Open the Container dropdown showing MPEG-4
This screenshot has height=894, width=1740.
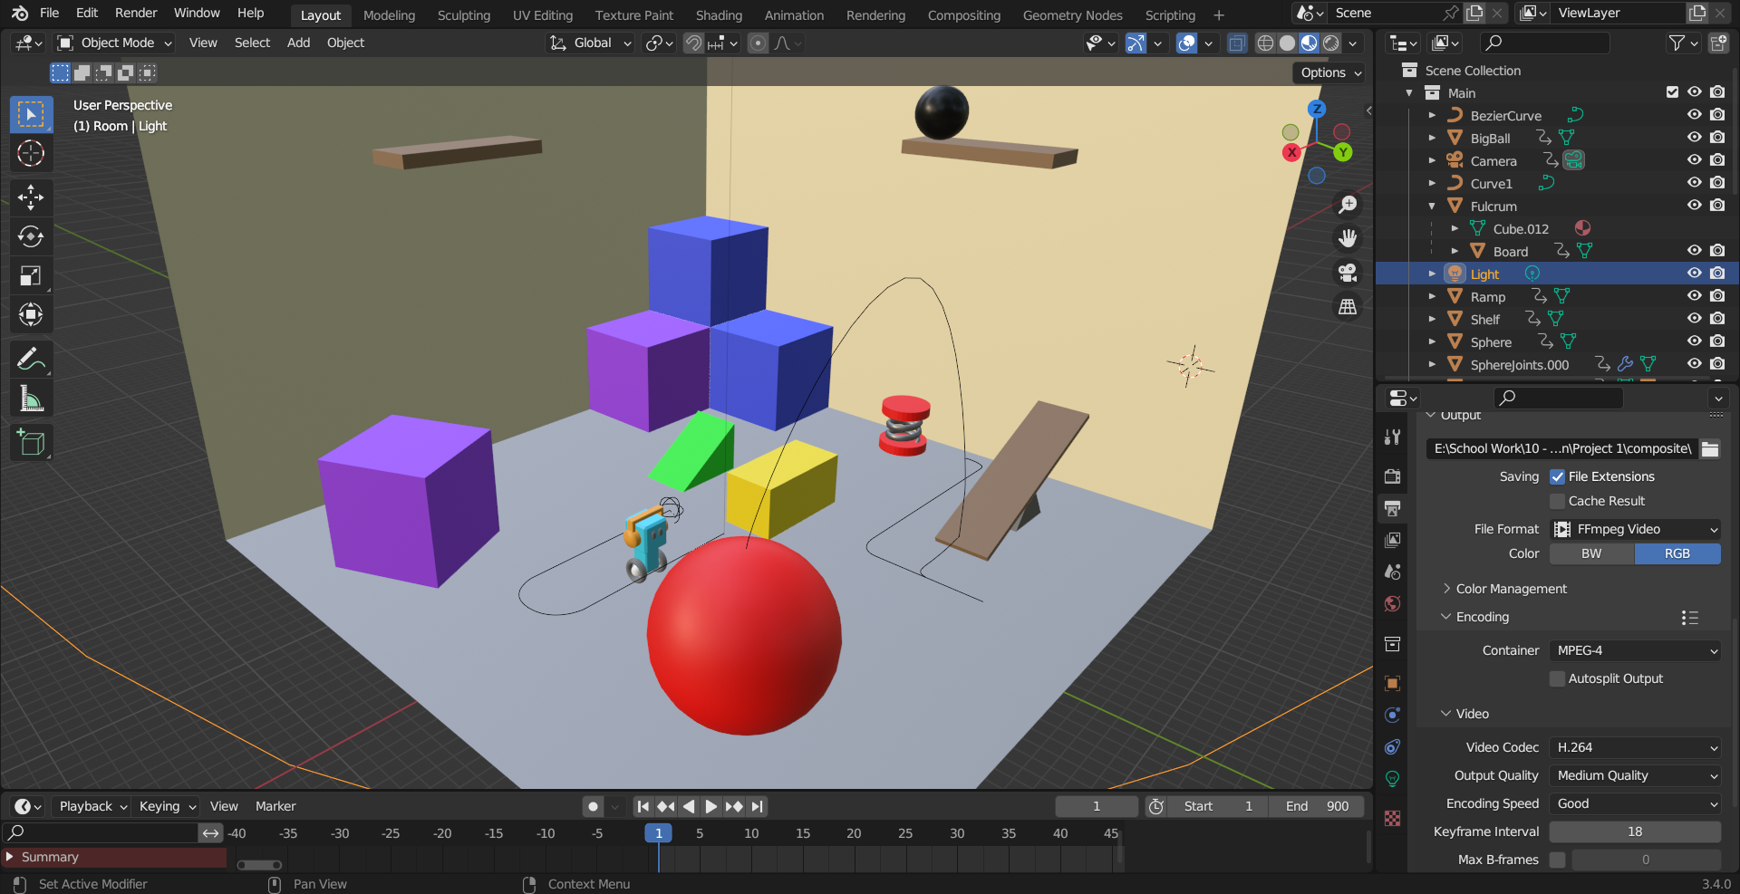click(x=1634, y=650)
